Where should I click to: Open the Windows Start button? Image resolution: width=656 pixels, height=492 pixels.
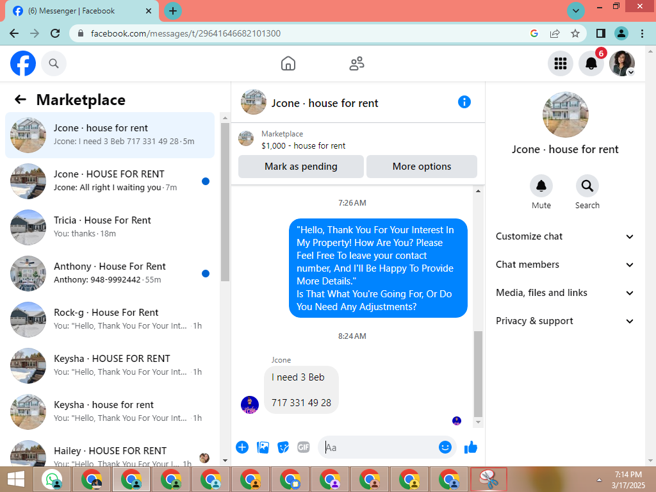[x=16, y=479]
